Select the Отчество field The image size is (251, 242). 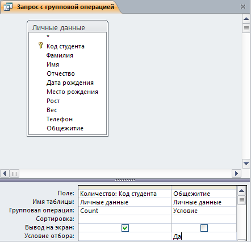pos(61,73)
